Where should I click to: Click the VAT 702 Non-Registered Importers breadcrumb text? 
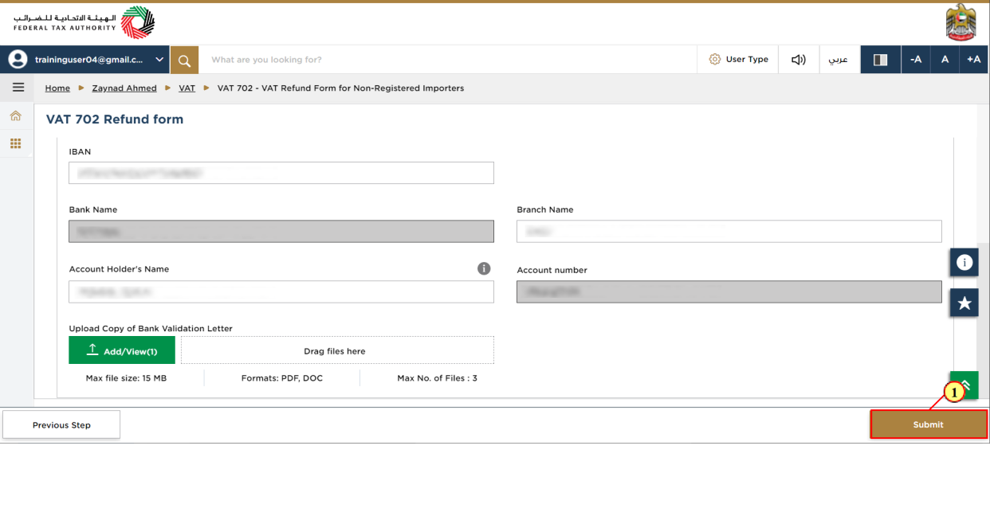[x=340, y=88]
